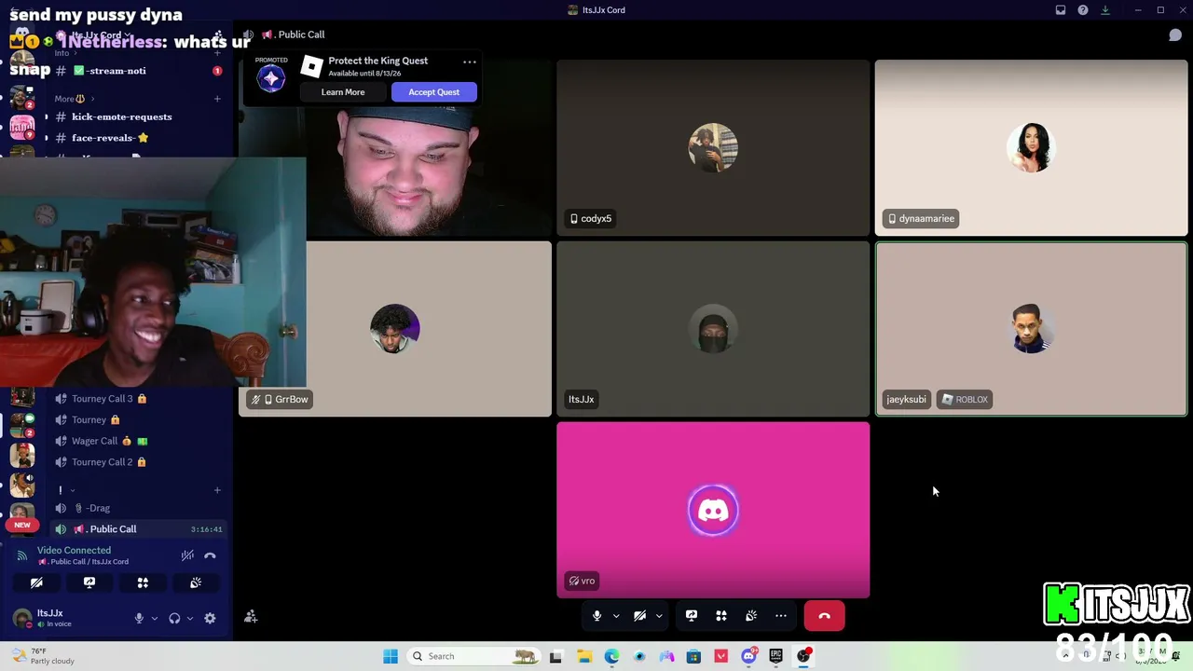Screen dimensions: 1193x671
Task: Open Activities launcher in the call control bar
Action: [x=721, y=616]
